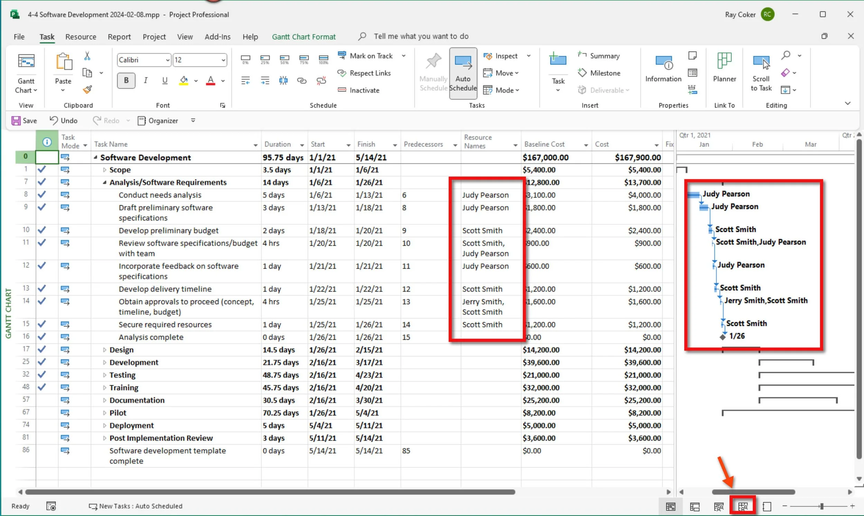Screen dimensions: 864x516
Task: Cut with the scissors icon
Action: pyautogui.click(x=87, y=56)
